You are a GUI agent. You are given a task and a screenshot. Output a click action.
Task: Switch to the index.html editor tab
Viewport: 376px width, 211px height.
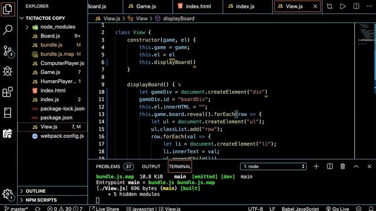(x=197, y=6)
